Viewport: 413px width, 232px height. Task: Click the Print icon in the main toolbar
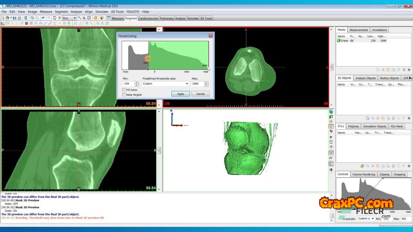19,18
